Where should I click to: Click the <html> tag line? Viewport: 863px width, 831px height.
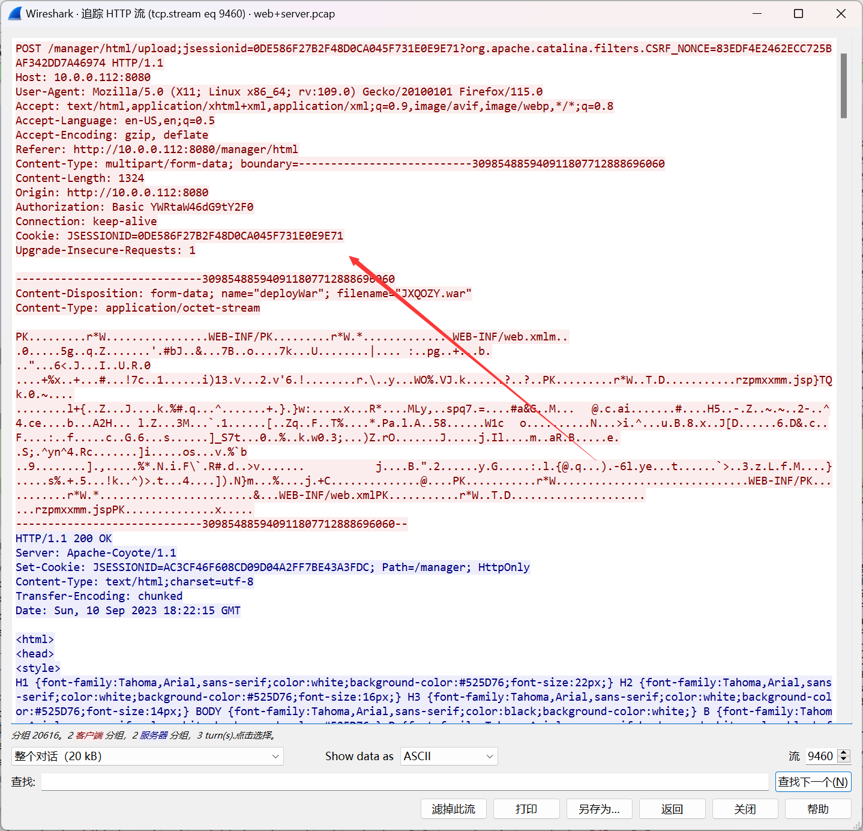tap(35, 639)
